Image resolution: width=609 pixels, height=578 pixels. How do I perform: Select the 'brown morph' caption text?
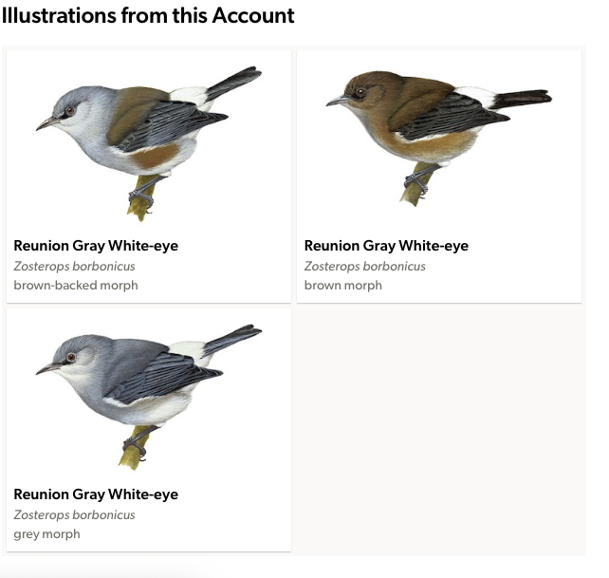(343, 286)
